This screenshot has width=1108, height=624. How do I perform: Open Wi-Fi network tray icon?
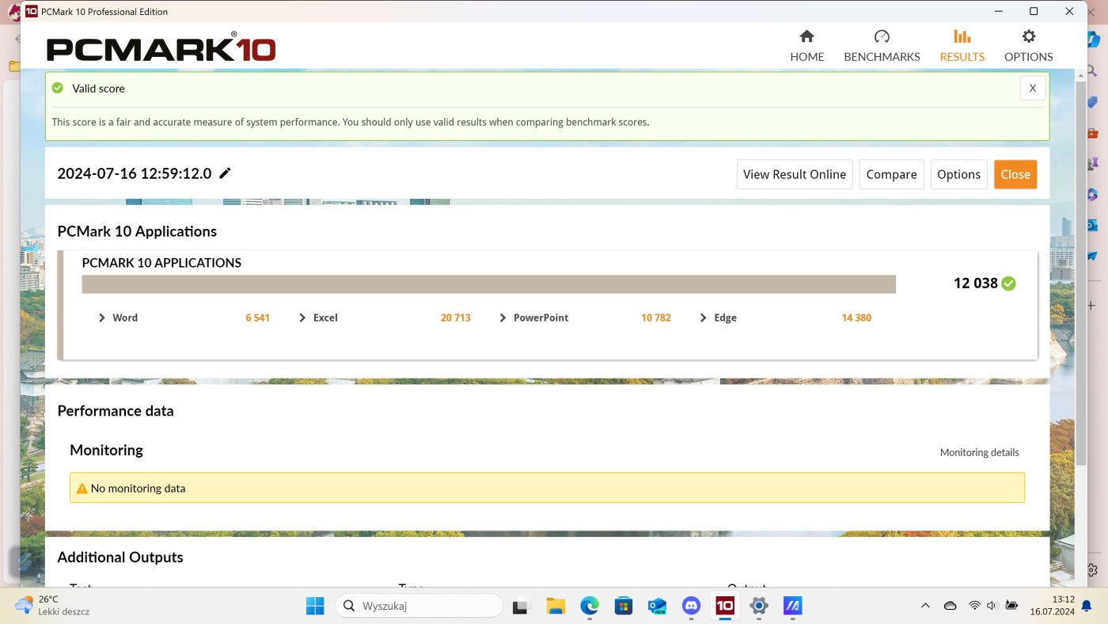(974, 606)
